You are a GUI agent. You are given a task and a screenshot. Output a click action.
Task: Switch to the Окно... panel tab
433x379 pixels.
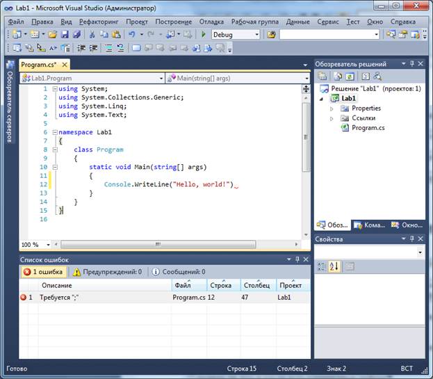(407, 225)
